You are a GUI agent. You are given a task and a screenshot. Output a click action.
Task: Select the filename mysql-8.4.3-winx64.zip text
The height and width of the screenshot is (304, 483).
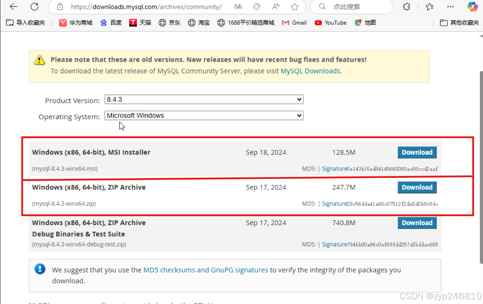click(64, 204)
